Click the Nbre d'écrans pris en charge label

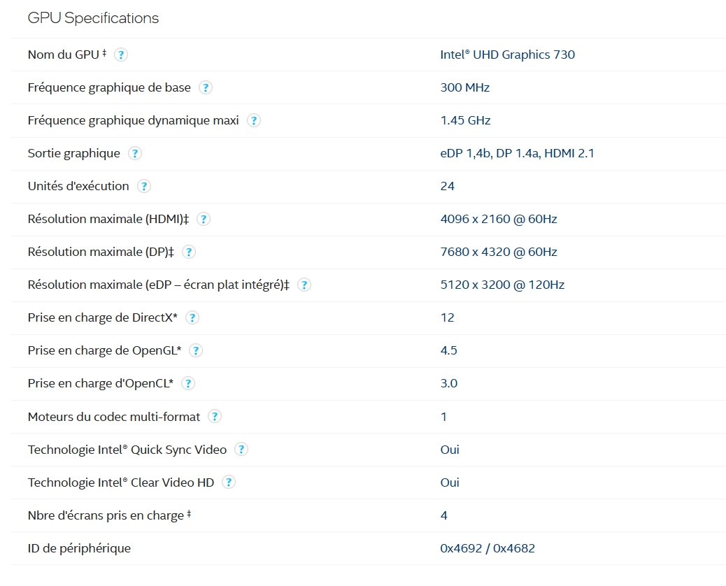105,515
